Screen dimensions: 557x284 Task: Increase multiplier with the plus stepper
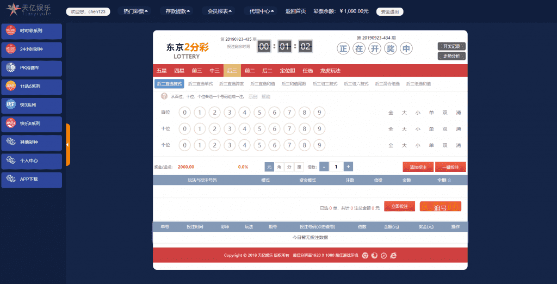click(x=348, y=167)
